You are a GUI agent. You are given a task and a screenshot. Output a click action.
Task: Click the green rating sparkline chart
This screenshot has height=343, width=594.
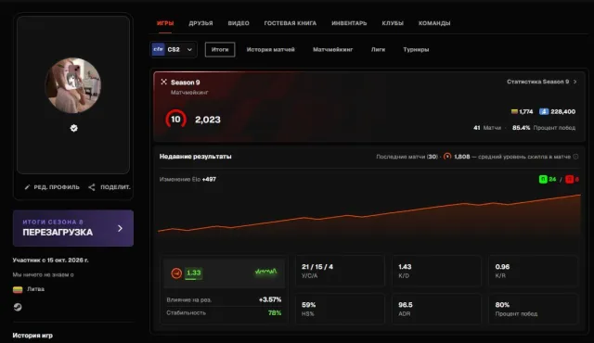[266, 272]
